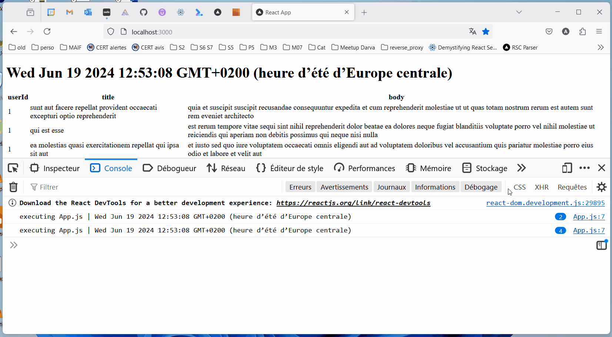Toggle multi-line editor mode icon
The height and width of the screenshot is (337, 612).
[x=602, y=245]
